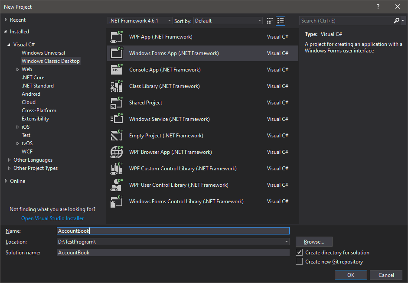
Task: Open the .NET Framework version dropdown
Action: pyautogui.click(x=140, y=20)
